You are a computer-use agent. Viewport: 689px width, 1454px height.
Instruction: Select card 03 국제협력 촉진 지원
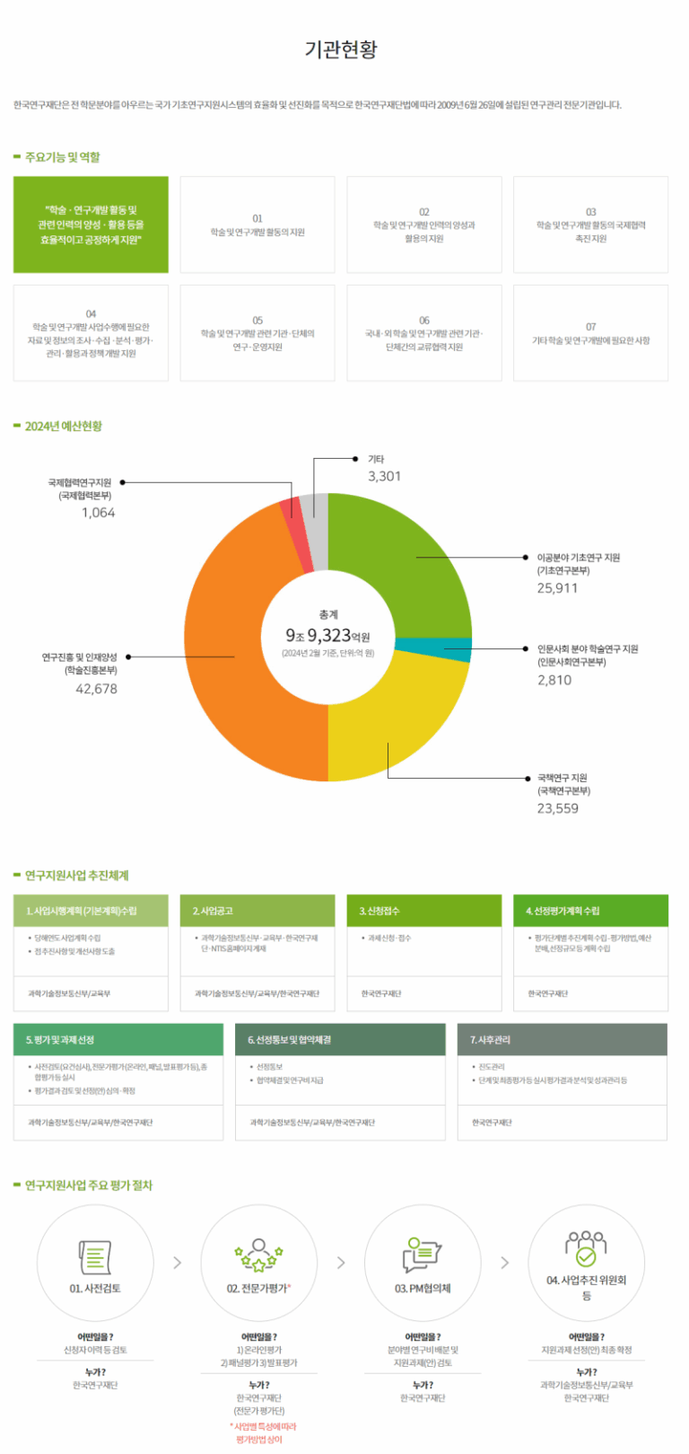(590, 225)
